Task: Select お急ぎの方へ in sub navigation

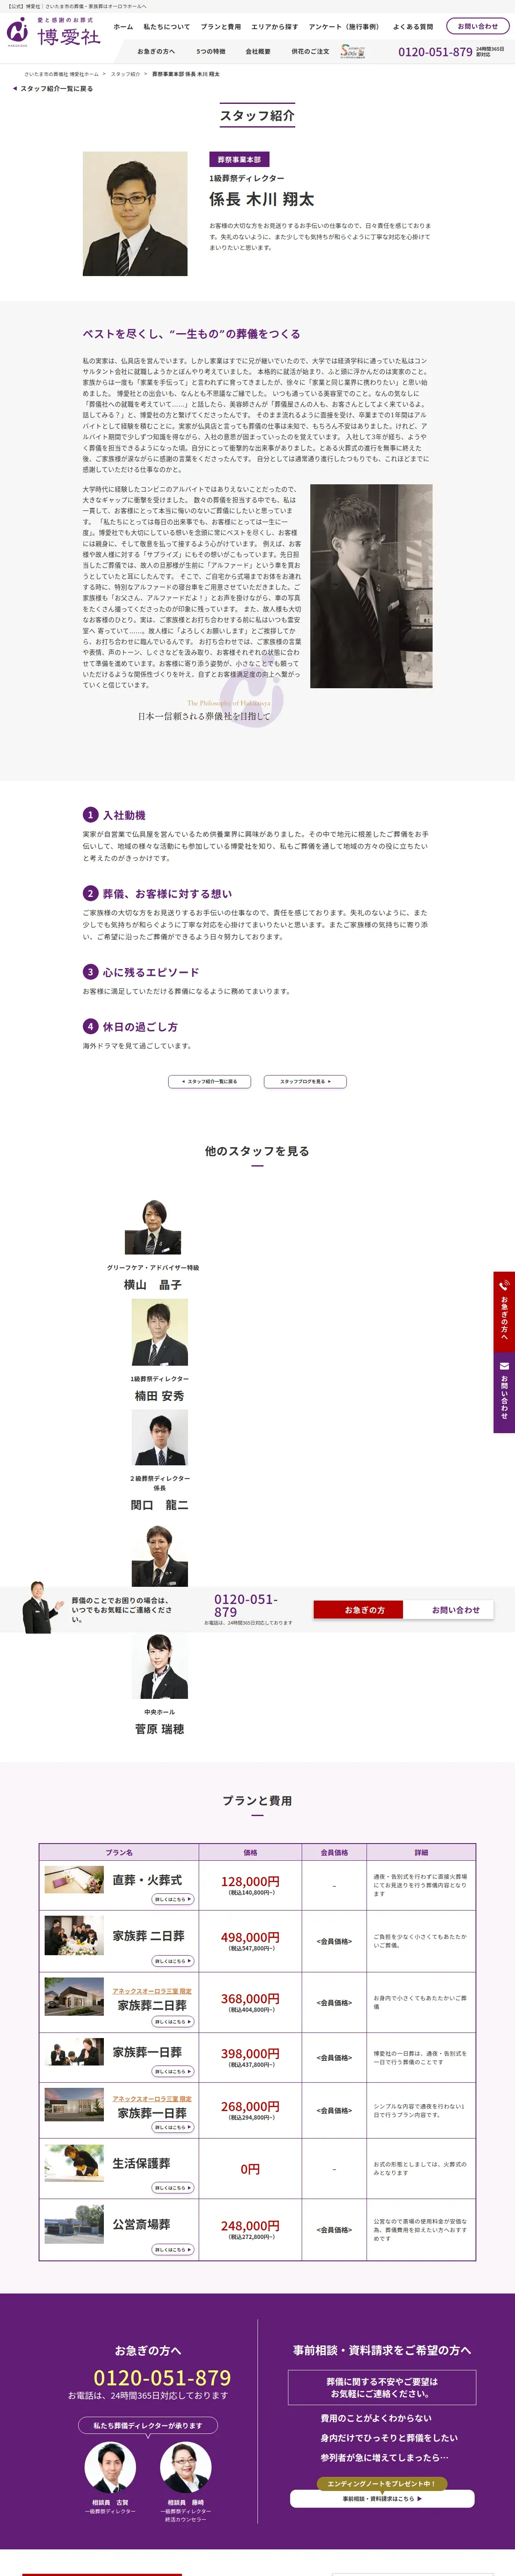Action: pos(156,51)
